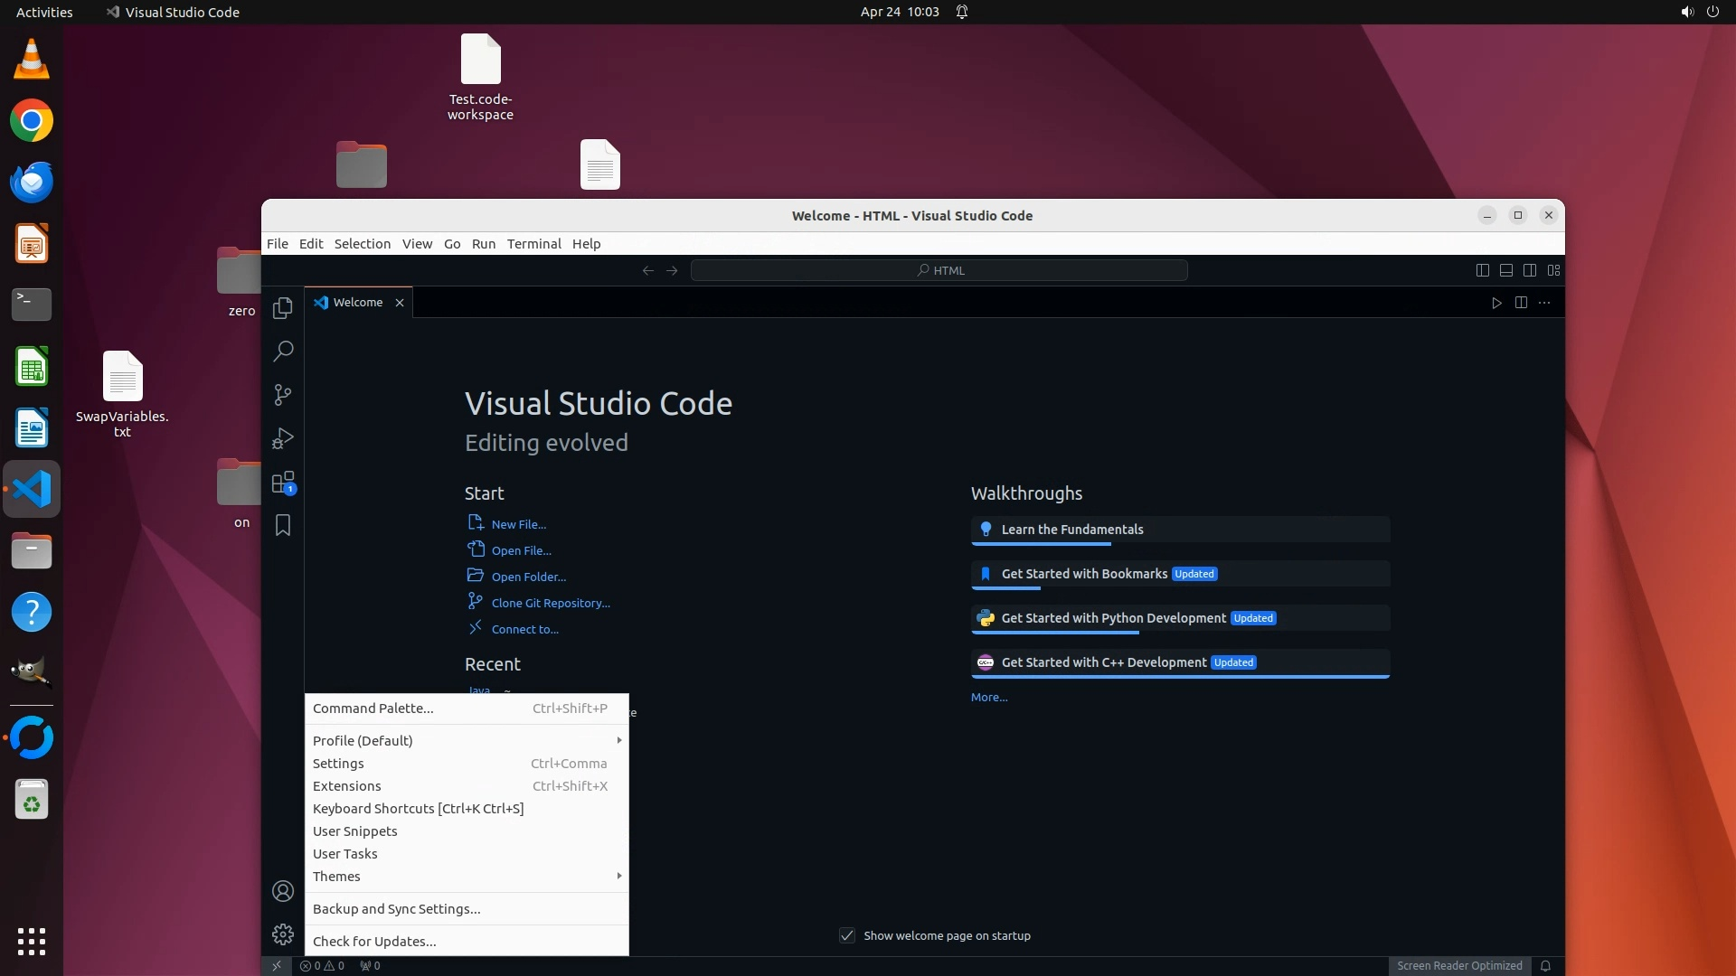Click the split editor right icon

pyautogui.click(x=1521, y=303)
